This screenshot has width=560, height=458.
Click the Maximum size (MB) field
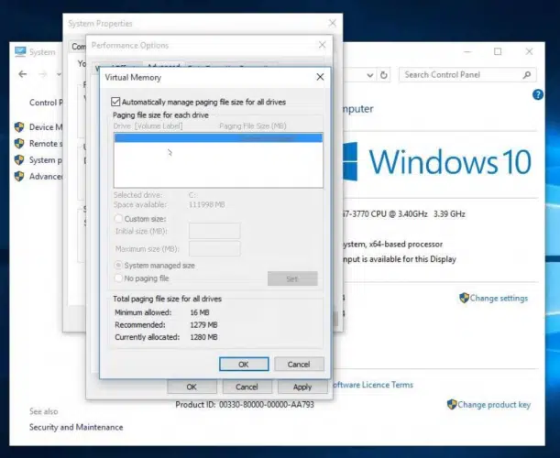point(214,248)
